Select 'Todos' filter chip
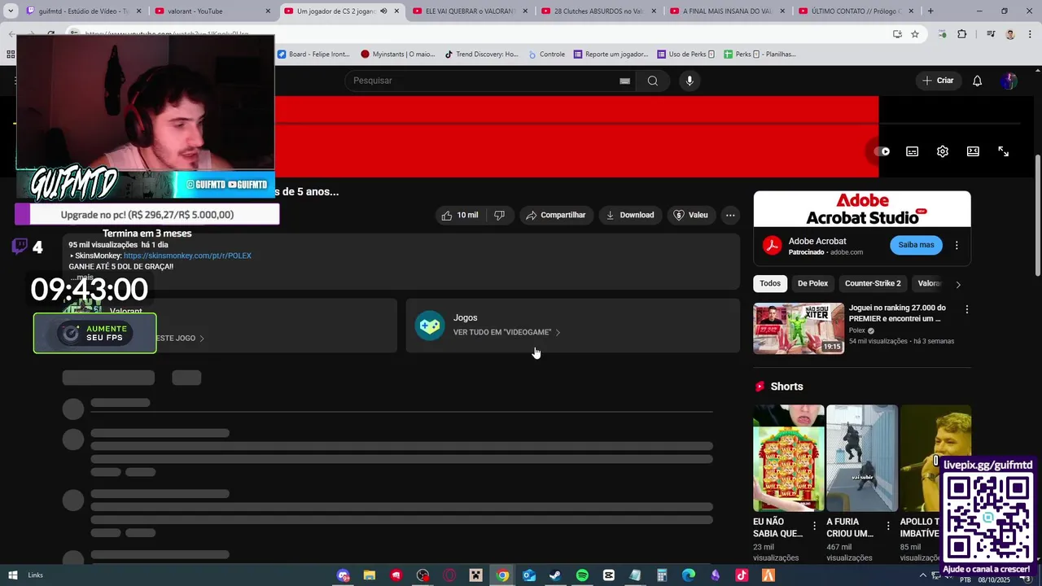Screen dimensions: 1042x586 (x=770, y=283)
